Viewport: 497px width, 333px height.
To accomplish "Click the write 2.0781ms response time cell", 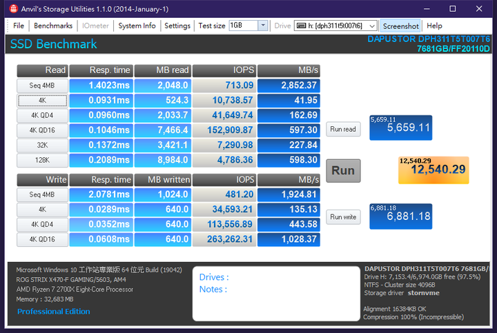I will coord(101,194).
